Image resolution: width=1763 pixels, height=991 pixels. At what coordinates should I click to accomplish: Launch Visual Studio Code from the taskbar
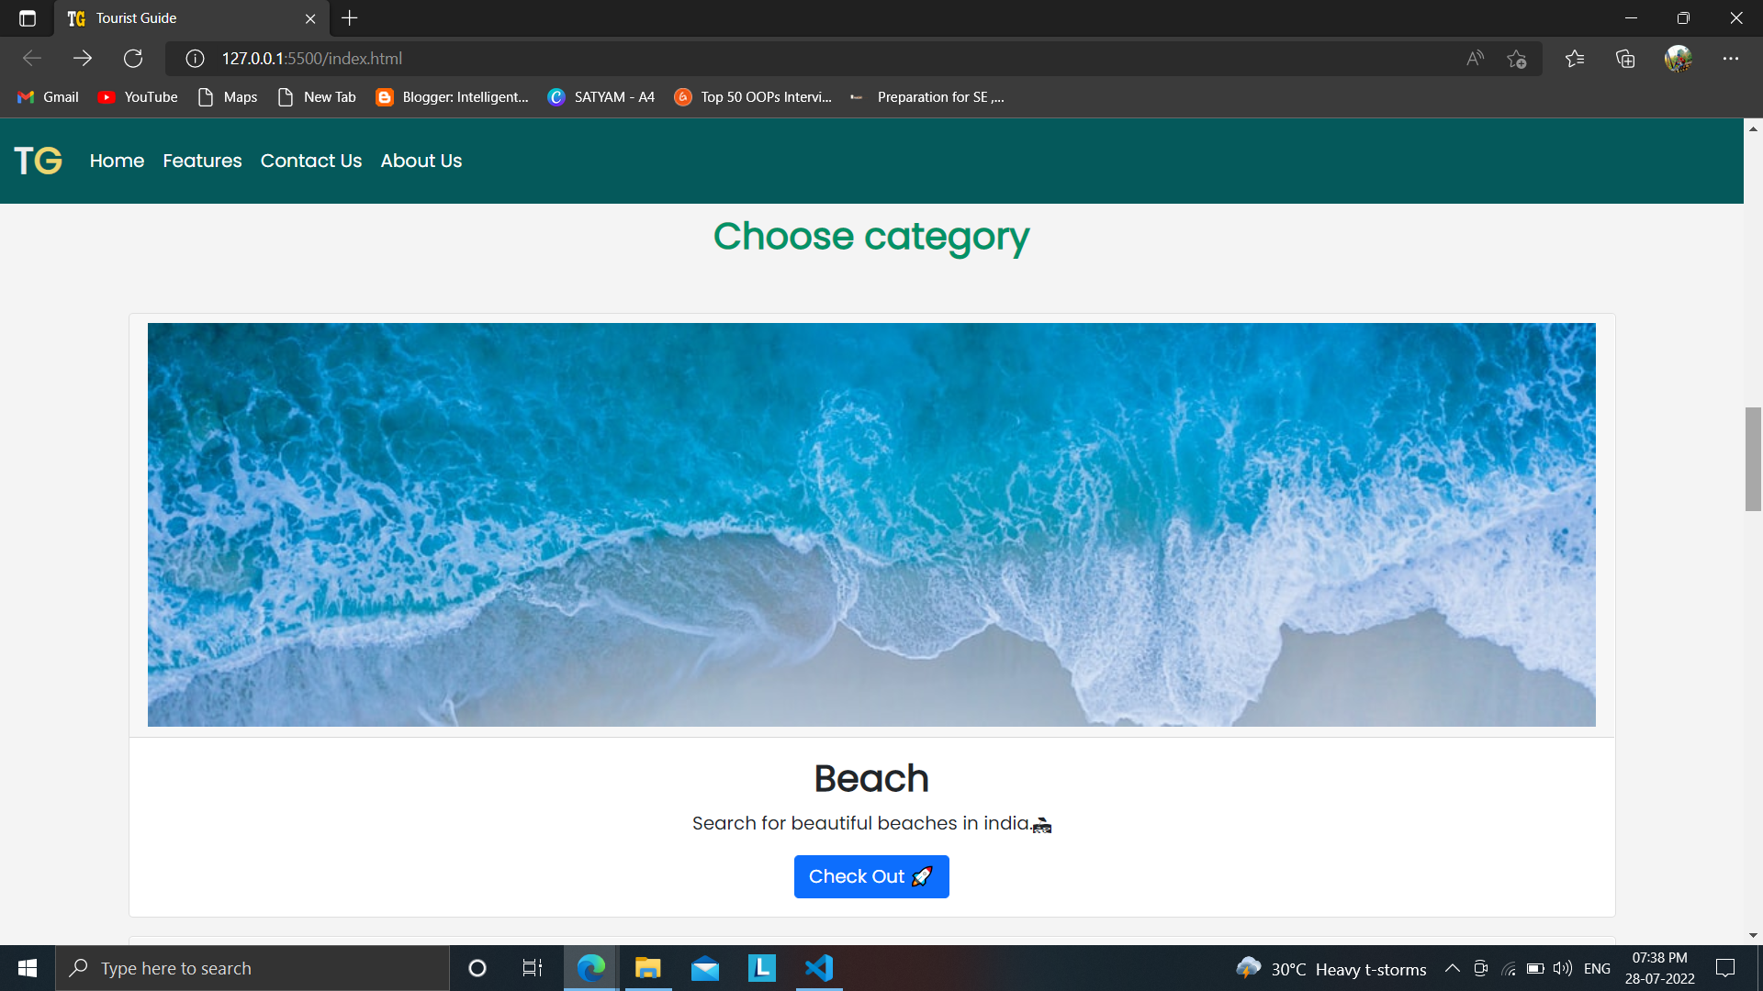[x=818, y=968]
